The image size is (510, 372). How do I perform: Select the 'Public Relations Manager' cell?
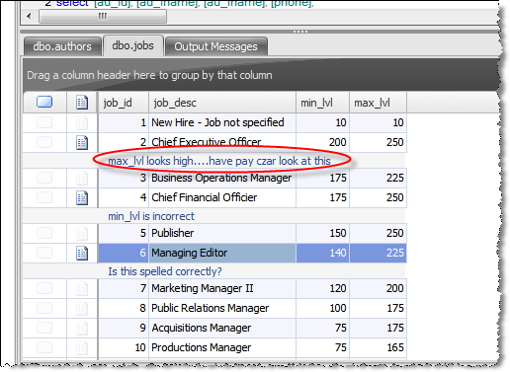[222, 308]
